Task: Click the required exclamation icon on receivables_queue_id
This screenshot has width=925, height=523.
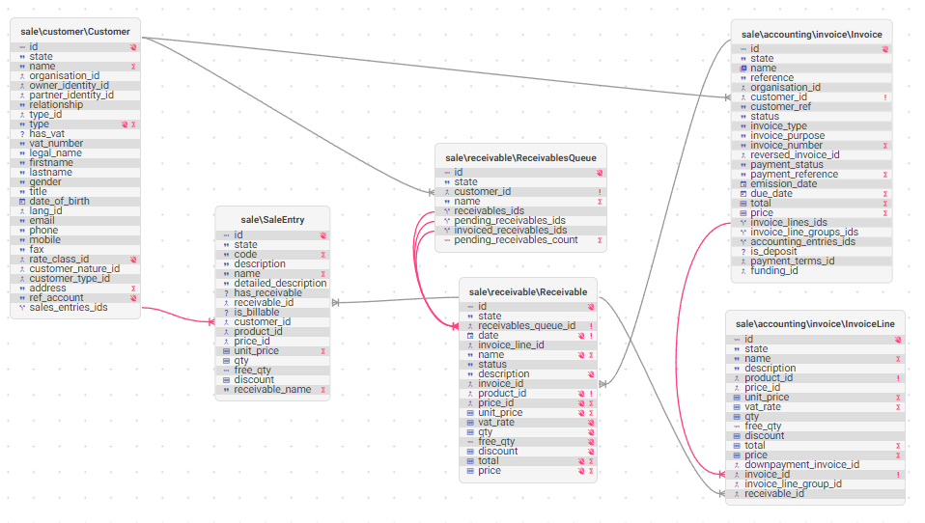Action: (x=591, y=326)
